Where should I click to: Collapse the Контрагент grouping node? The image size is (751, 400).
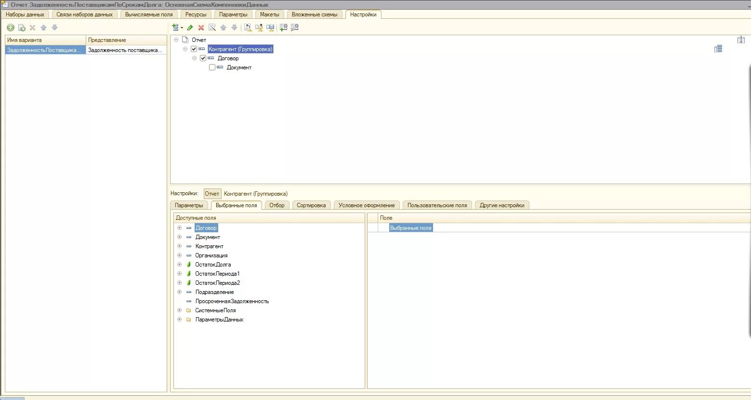point(185,49)
